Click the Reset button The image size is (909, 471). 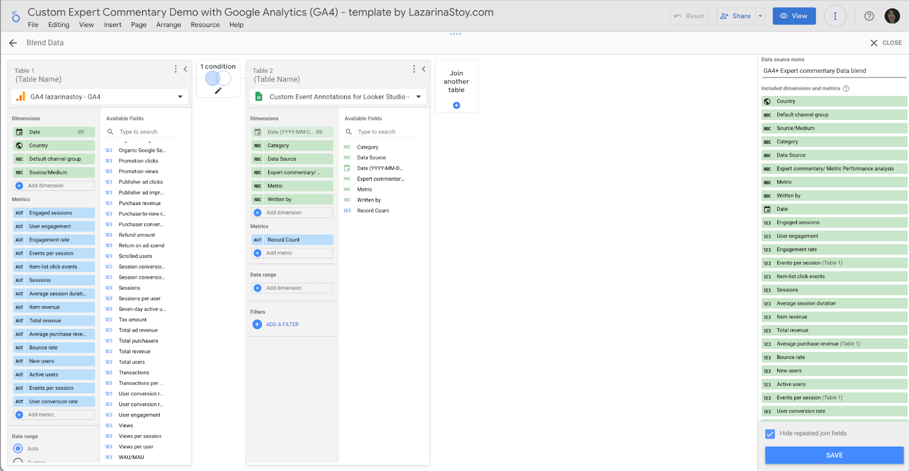689,16
